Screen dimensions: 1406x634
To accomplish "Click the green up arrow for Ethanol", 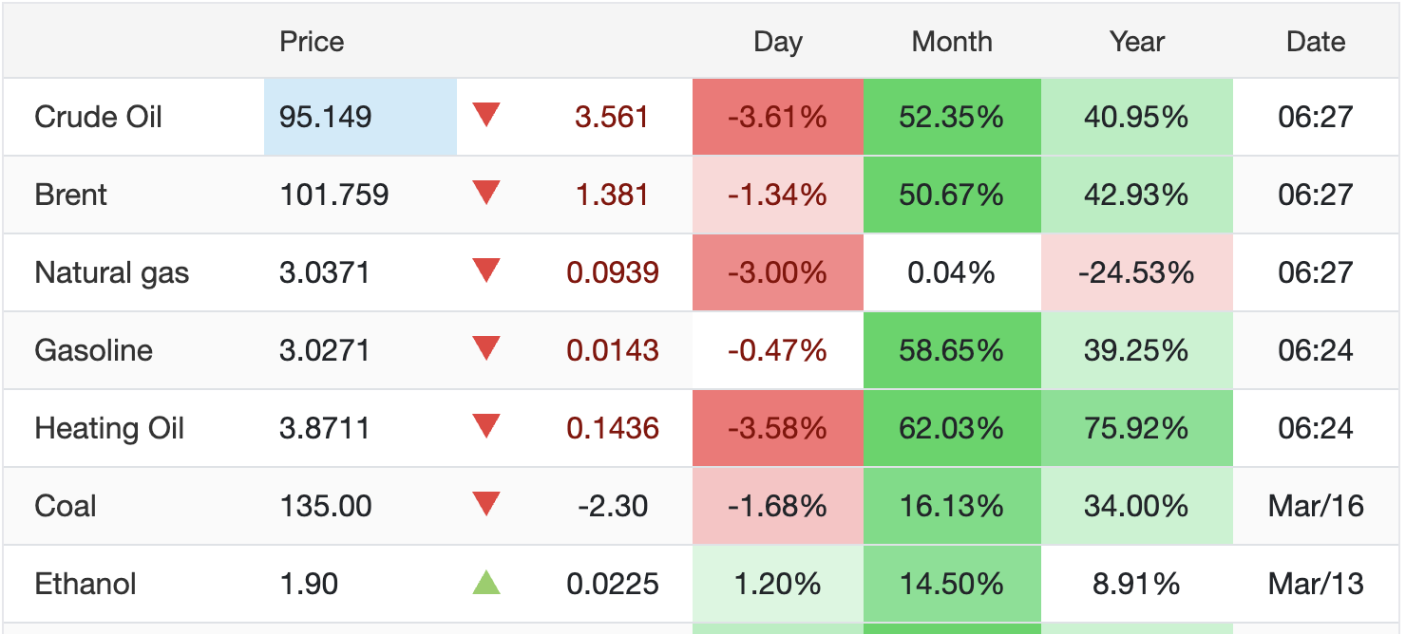I will pos(486,582).
